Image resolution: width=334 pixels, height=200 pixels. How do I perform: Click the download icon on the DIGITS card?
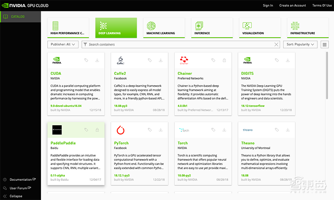pos(288,60)
